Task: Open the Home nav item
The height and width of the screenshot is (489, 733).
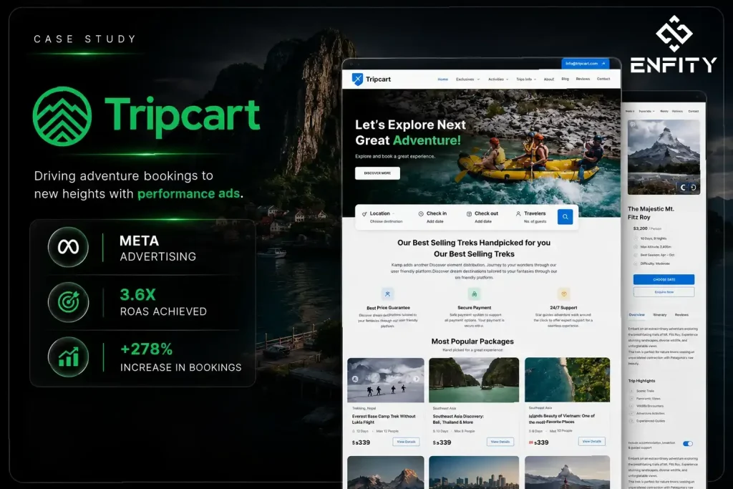Action: coord(442,79)
